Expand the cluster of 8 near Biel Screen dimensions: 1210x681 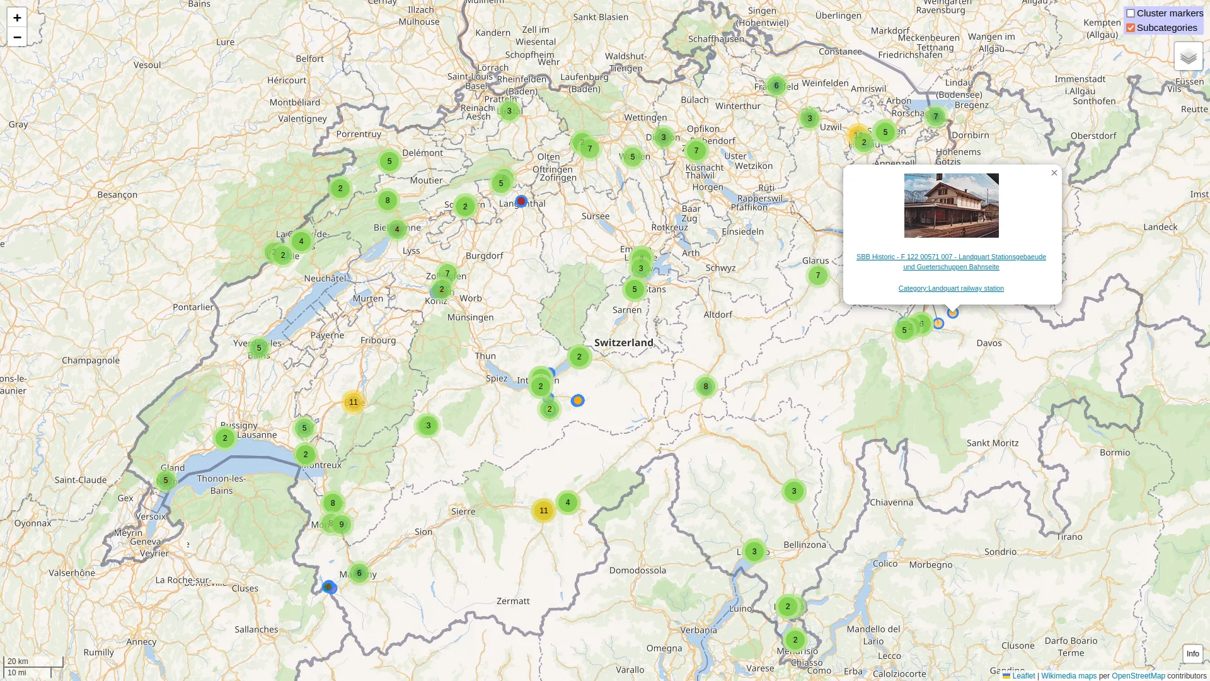[x=388, y=201]
